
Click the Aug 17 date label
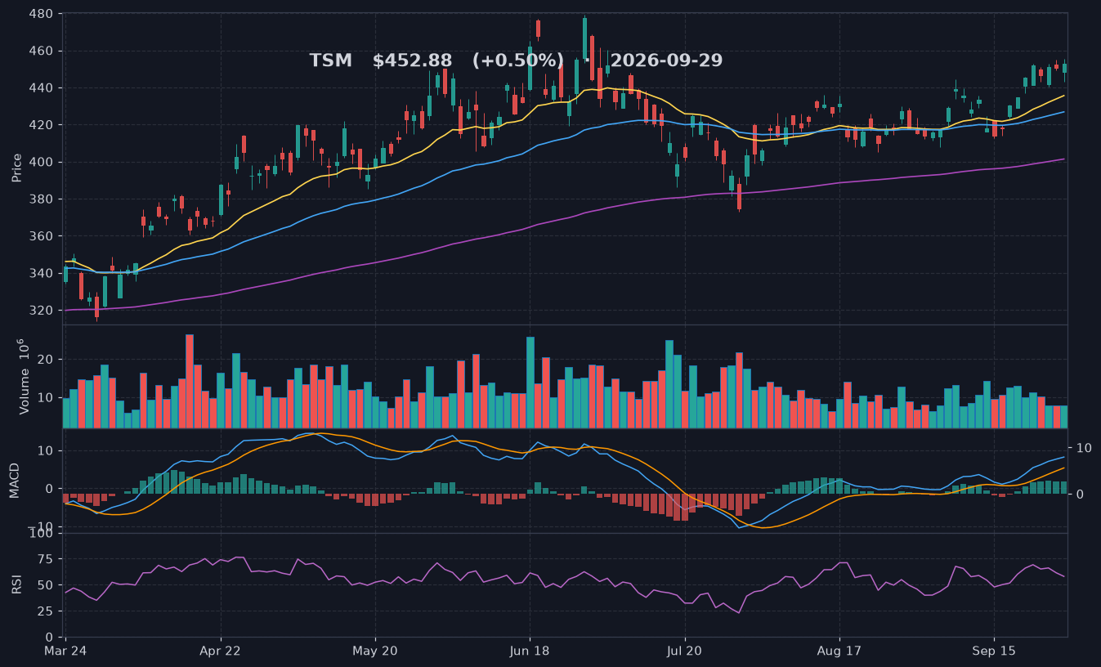(839, 652)
